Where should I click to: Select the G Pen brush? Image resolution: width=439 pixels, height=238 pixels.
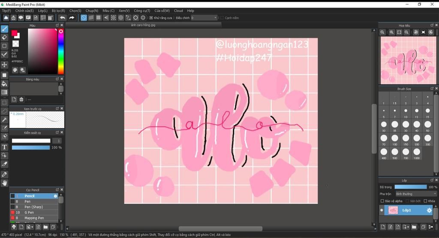(x=34, y=213)
